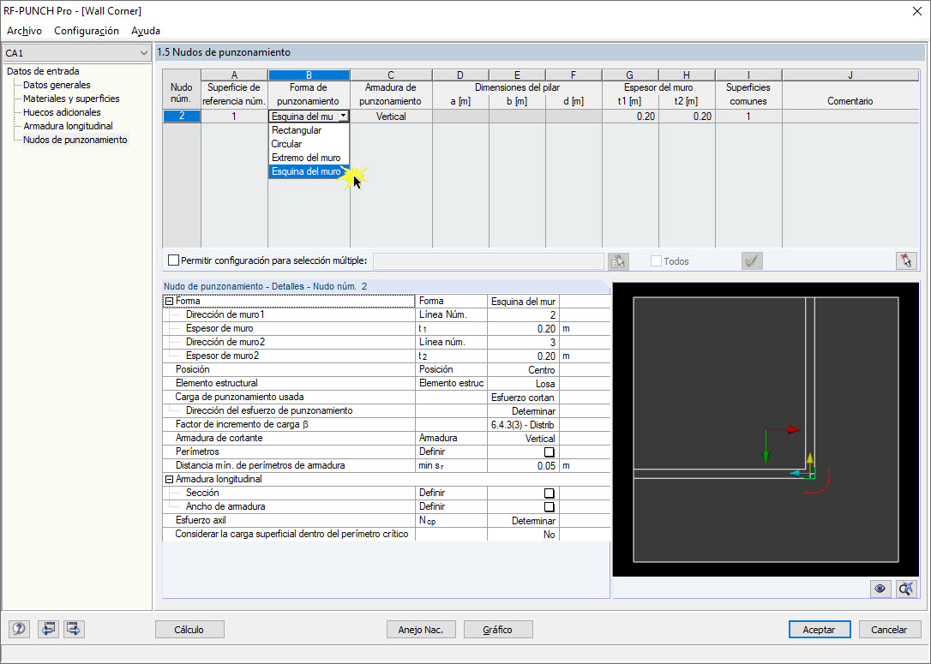Click Carga de punzonamiento value Esfuerzo cortan
Image resolution: width=931 pixels, height=664 pixels.
[x=523, y=398]
